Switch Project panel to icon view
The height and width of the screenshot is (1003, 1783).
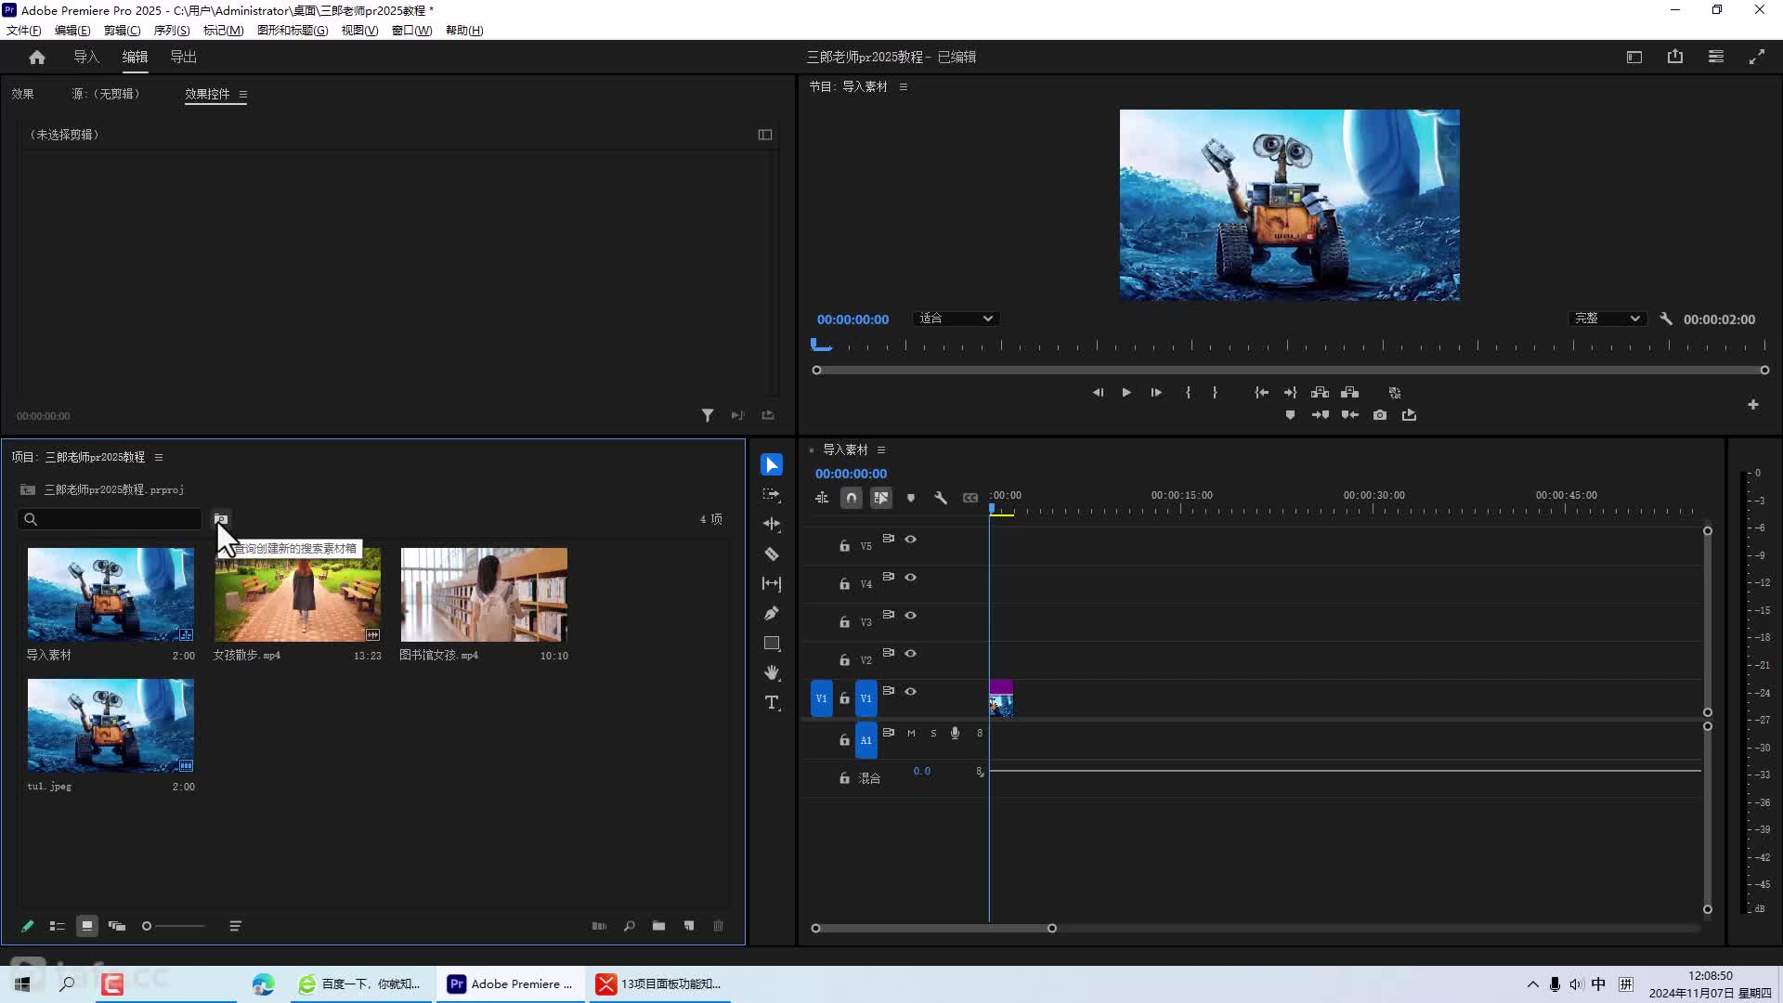pyautogui.click(x=87, y=926)
